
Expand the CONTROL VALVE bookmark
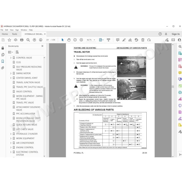11,58
